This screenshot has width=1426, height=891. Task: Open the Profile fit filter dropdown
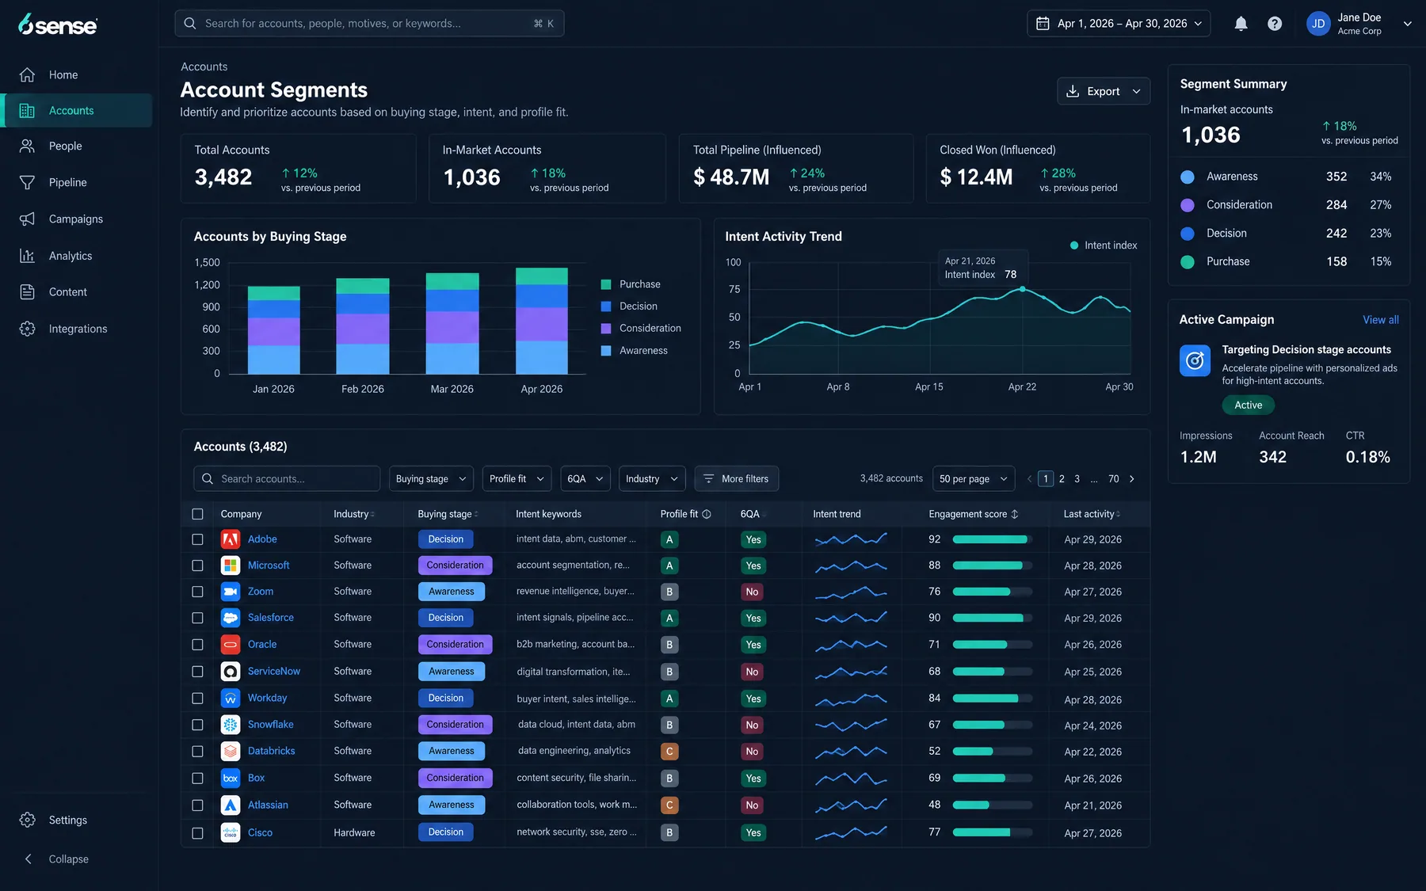point(517,479)
